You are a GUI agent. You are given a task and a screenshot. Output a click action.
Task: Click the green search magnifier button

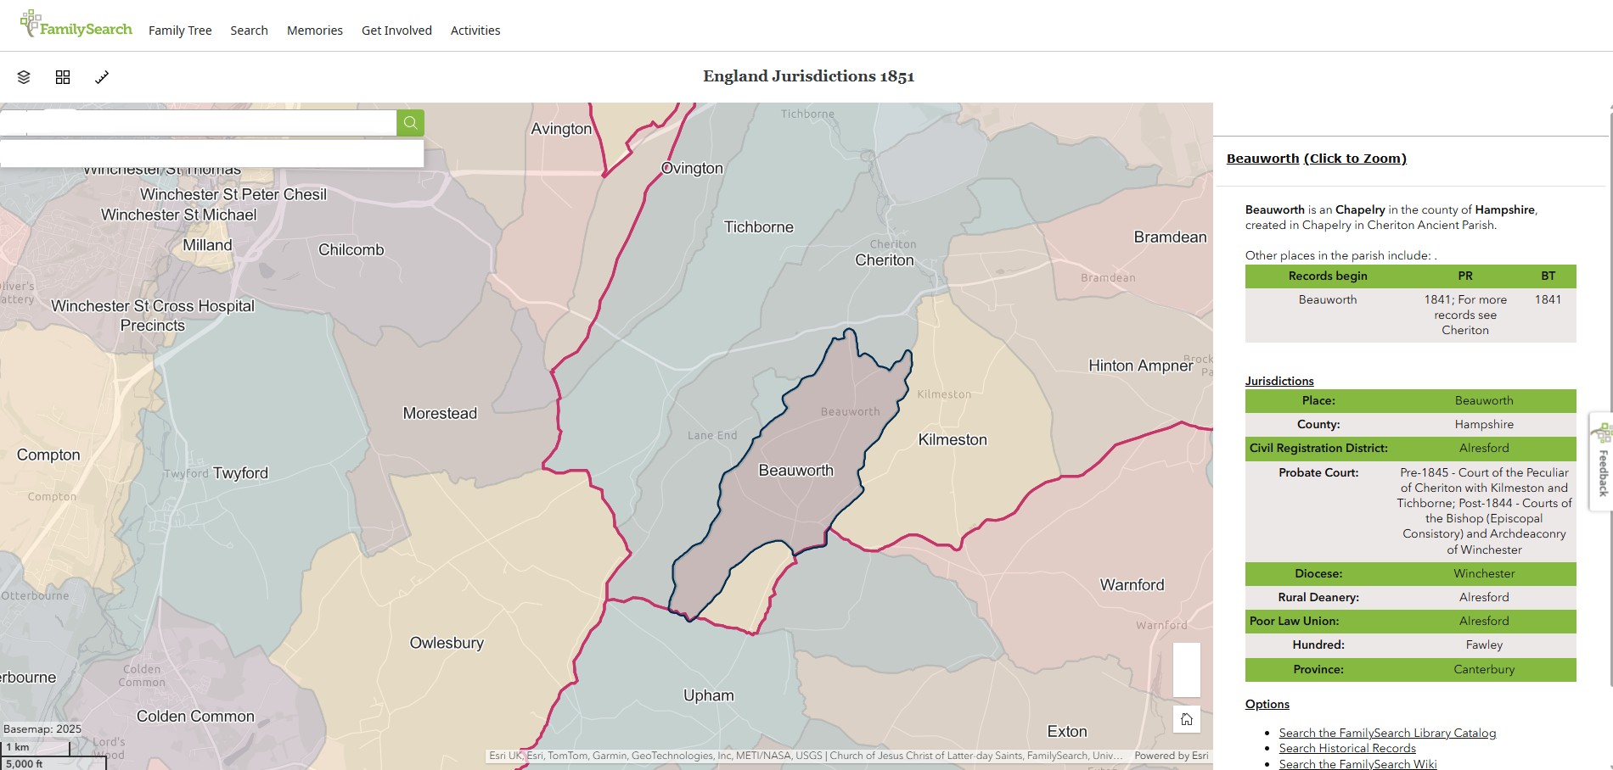[410, 123]
